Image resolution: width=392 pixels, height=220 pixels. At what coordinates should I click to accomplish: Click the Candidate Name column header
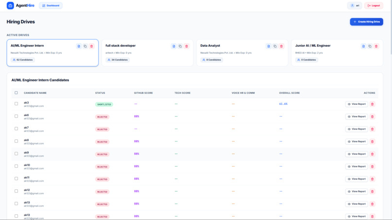(x=35, y=93)
